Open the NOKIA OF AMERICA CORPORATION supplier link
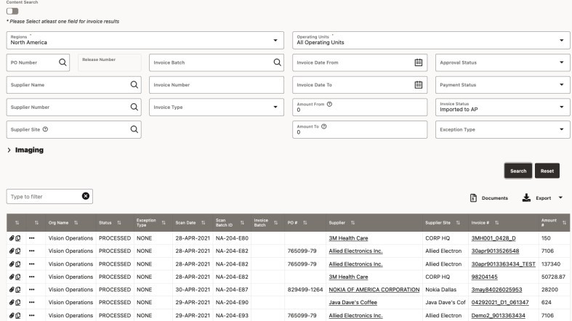The width and height of the screenshot is (572, 321). (374, 289)
